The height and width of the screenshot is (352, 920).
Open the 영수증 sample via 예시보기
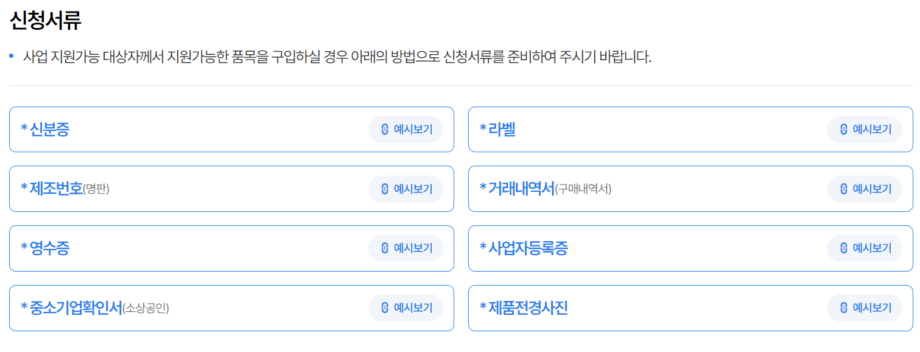click(x=406, y=248)
